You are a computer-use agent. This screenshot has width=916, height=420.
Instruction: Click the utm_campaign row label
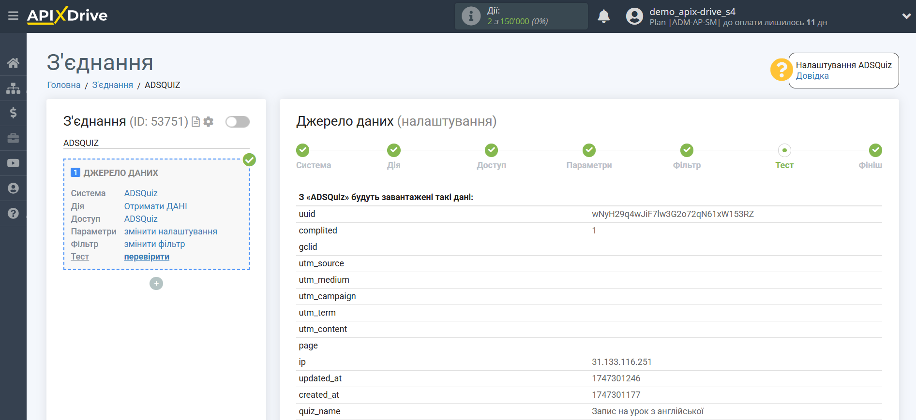coord(327,296)
